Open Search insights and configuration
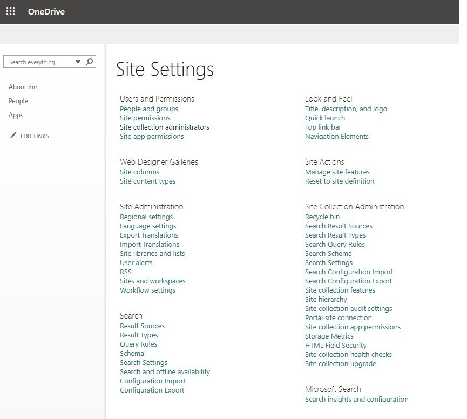 pos(357,400)
